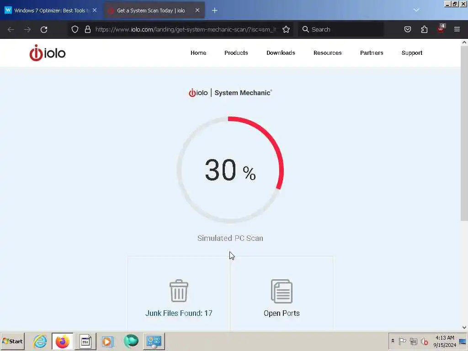Bookmark this page with the star icon
This screenshot has width=468, height=351.
coord(286,29)
